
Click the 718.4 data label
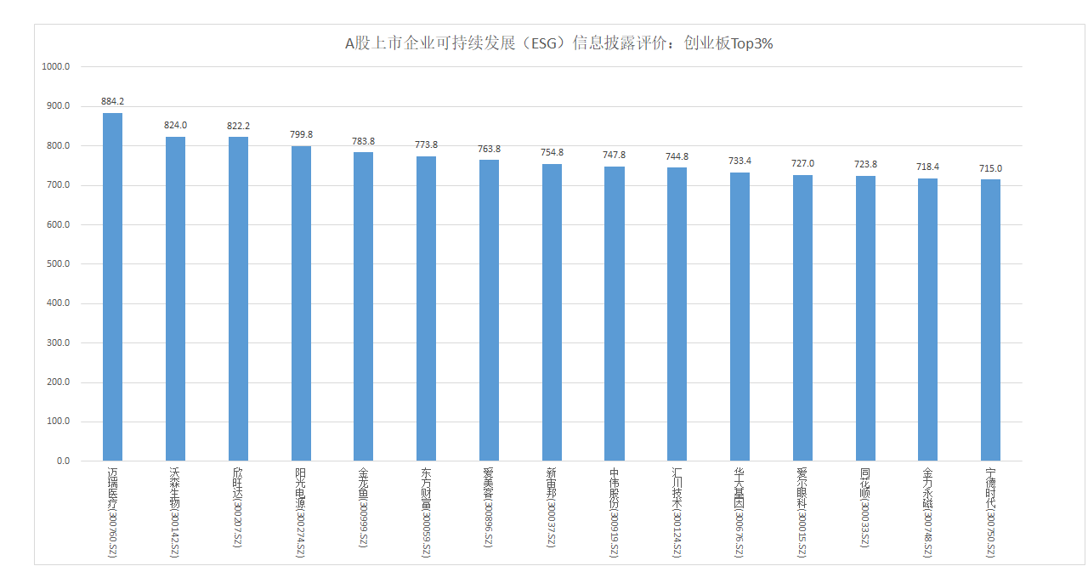[x=928, y=167]
